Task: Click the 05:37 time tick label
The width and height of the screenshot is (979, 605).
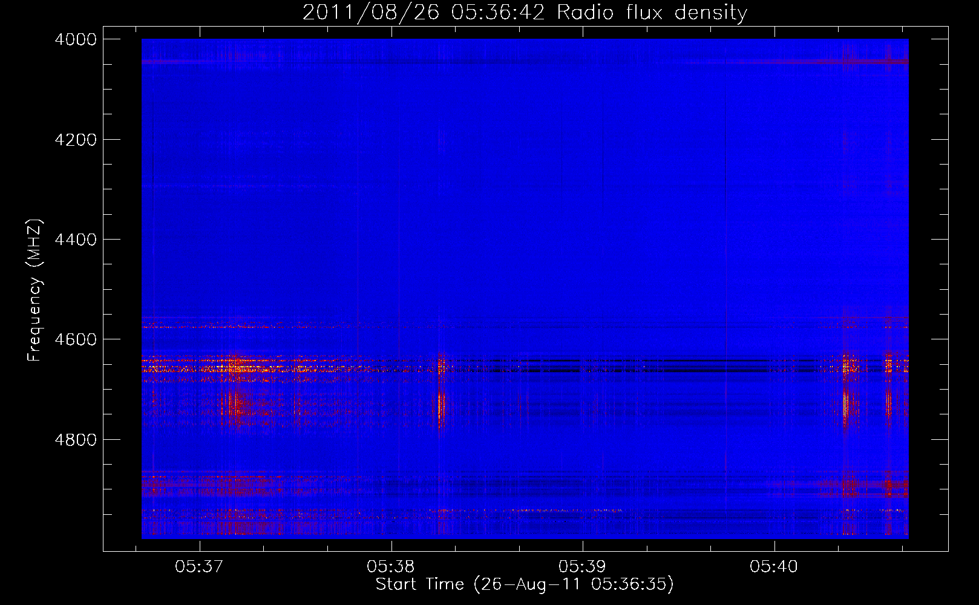Action: [x=199, y=567]
